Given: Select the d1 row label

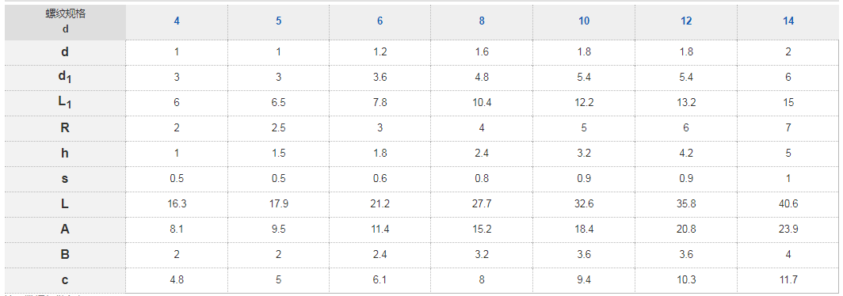Looking at the screenshot, I should pos(65,78).
